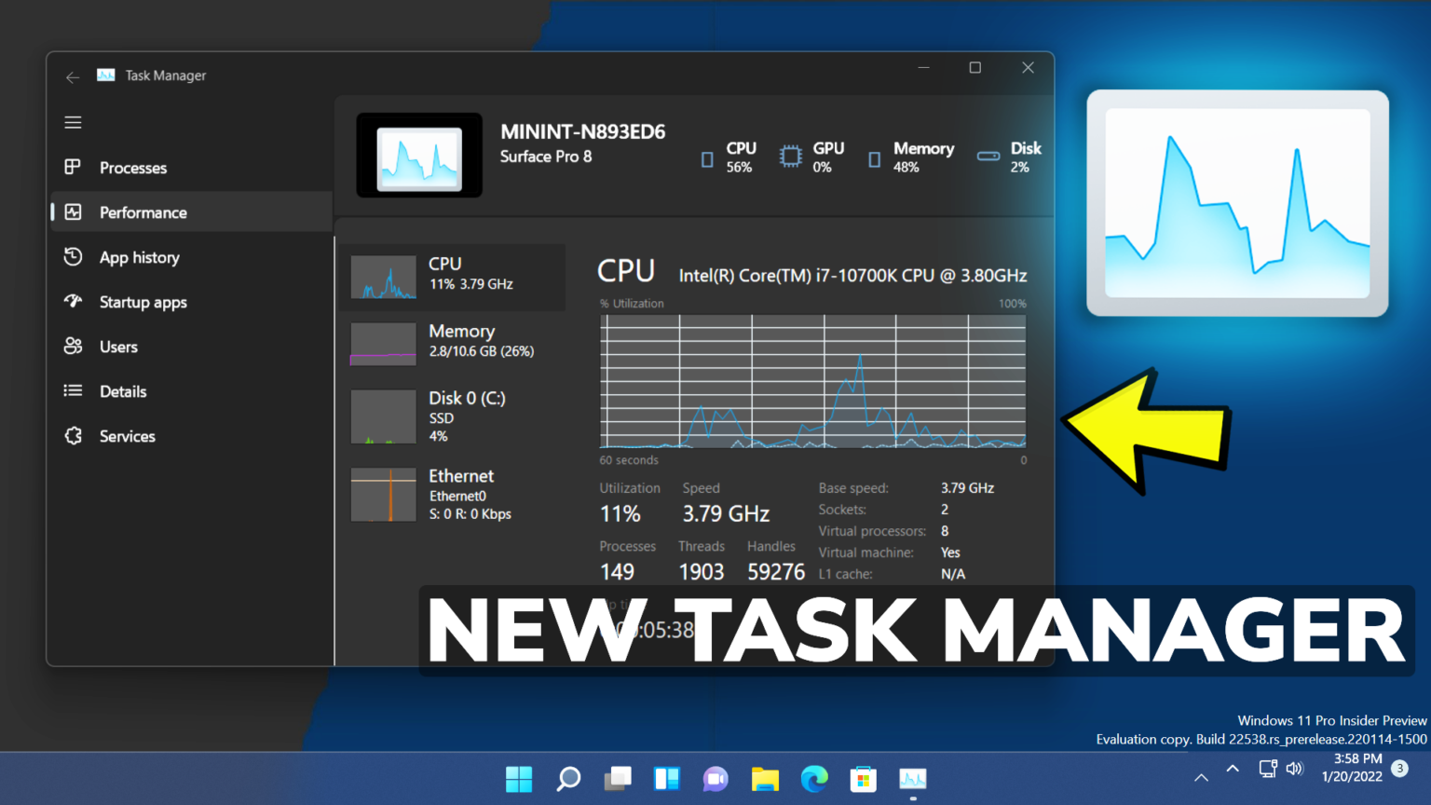Viewport: 1431px width, 805px height.
Task: View Services in Task Manager sidebar
Action: click(127, 435)
